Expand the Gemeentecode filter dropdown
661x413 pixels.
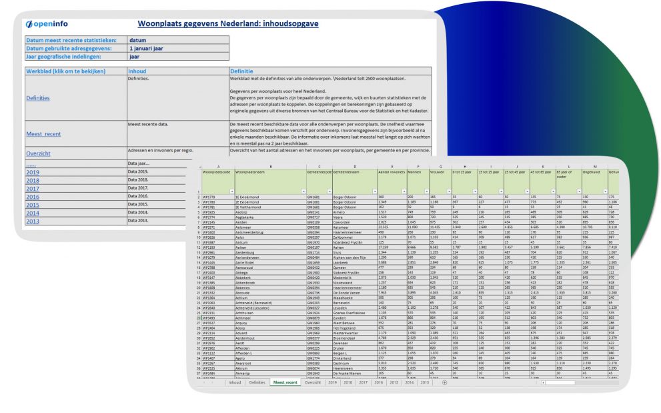[329, 191]
